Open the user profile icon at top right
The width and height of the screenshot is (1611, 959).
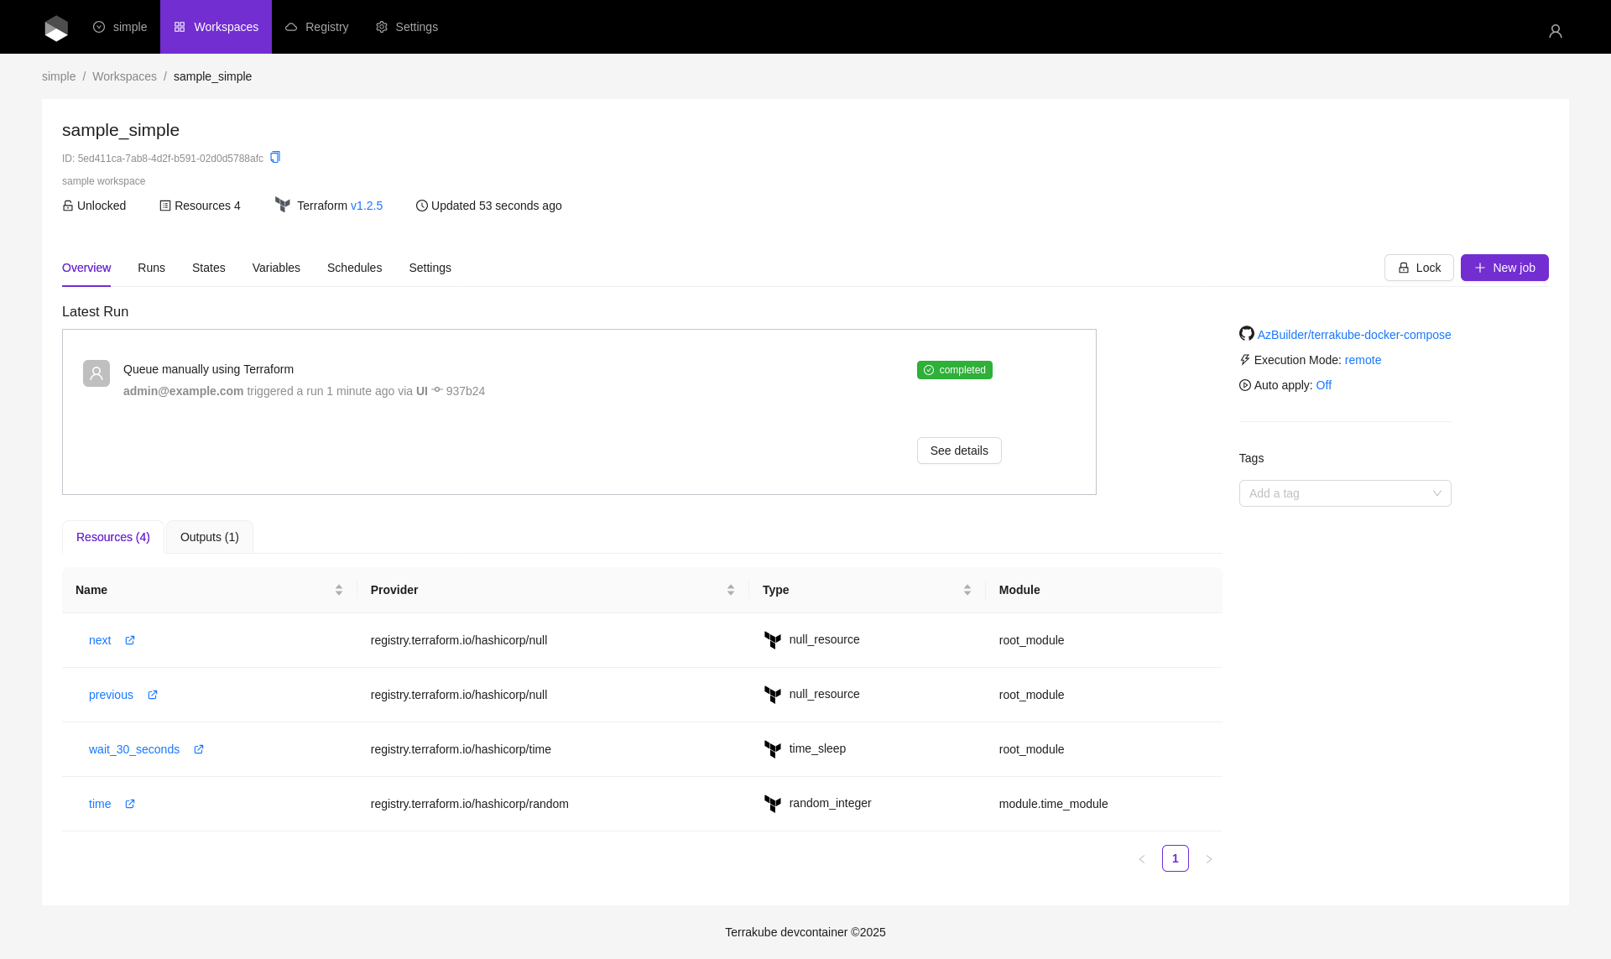tap(1555, 31)
